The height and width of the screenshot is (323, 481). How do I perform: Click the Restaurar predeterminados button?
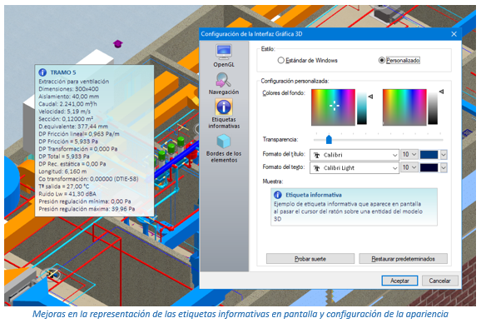[x=403, y=259]
